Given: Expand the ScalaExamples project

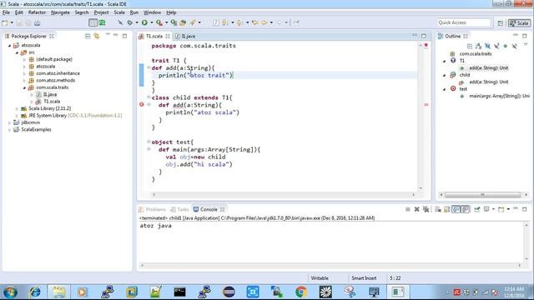Looking at the screenshot, I should (9, 130).
